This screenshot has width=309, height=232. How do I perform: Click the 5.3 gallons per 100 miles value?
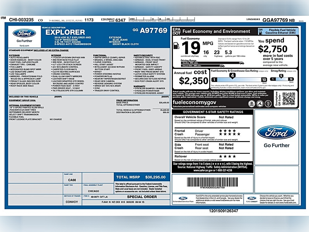coord(228,52)
